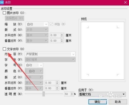This screenshot has width=129, height=105.
Task: Click the image 垂直对齐 centimeter input field
Action: [x=55, y=41]
